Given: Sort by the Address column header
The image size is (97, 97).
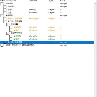Looking at the screenshot, I should point(33,1).
